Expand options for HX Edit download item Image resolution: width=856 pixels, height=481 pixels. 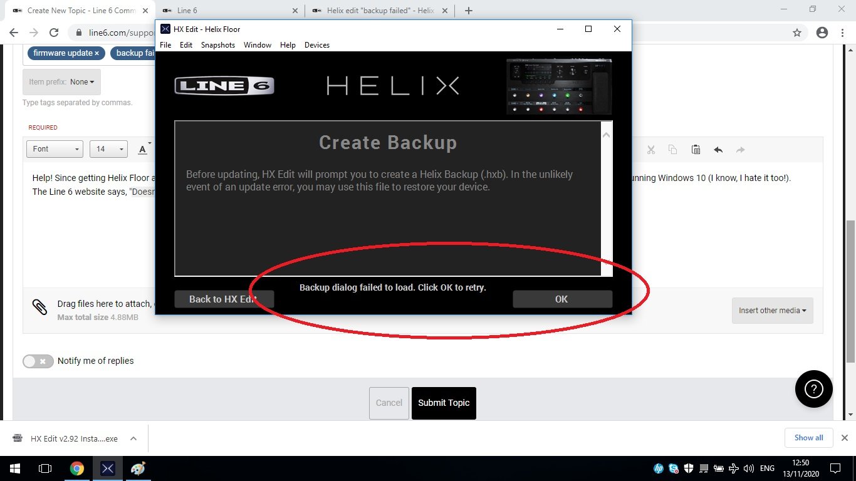[x=133, y=438]
